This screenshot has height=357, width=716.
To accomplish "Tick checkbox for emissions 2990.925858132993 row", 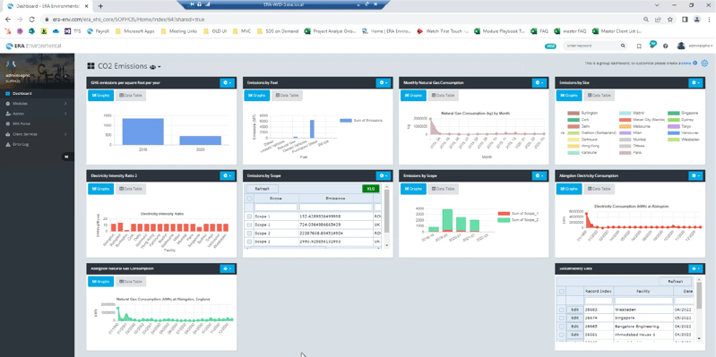I will 249,242.
